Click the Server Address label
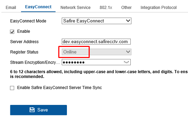 [x=24, y=42]
